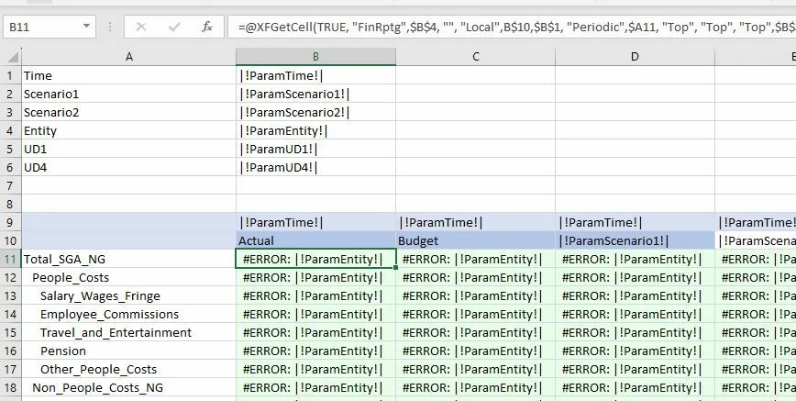Select cell B4 with |!ParamEntity!|

[x=315, y=130]
